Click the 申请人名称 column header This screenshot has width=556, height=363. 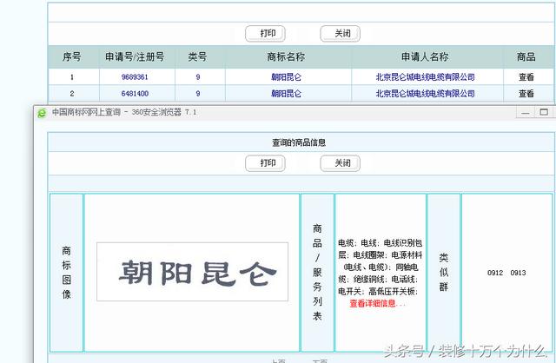point(425,56)
